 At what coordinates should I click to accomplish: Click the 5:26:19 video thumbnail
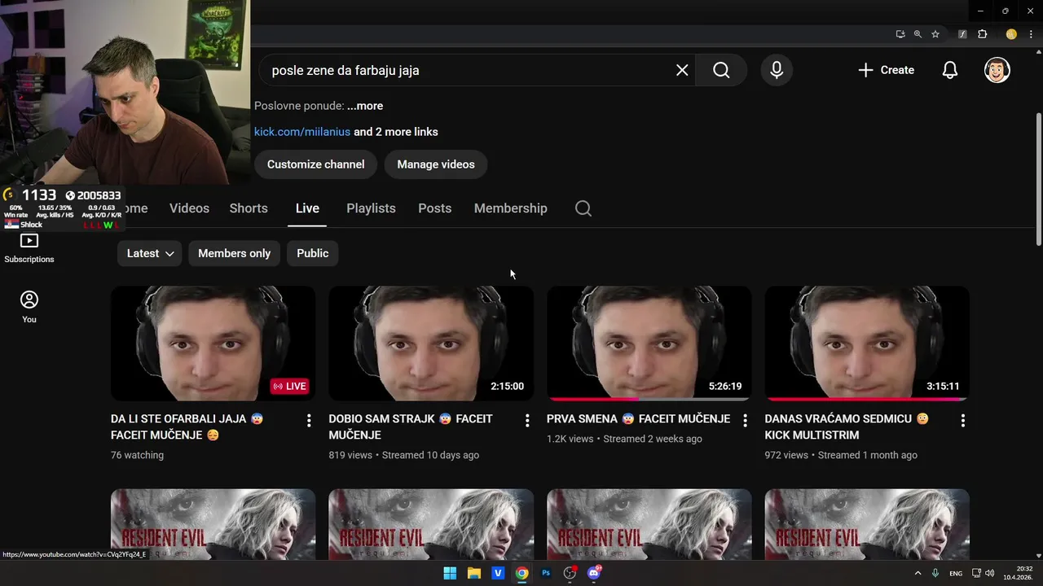[649, 343]
